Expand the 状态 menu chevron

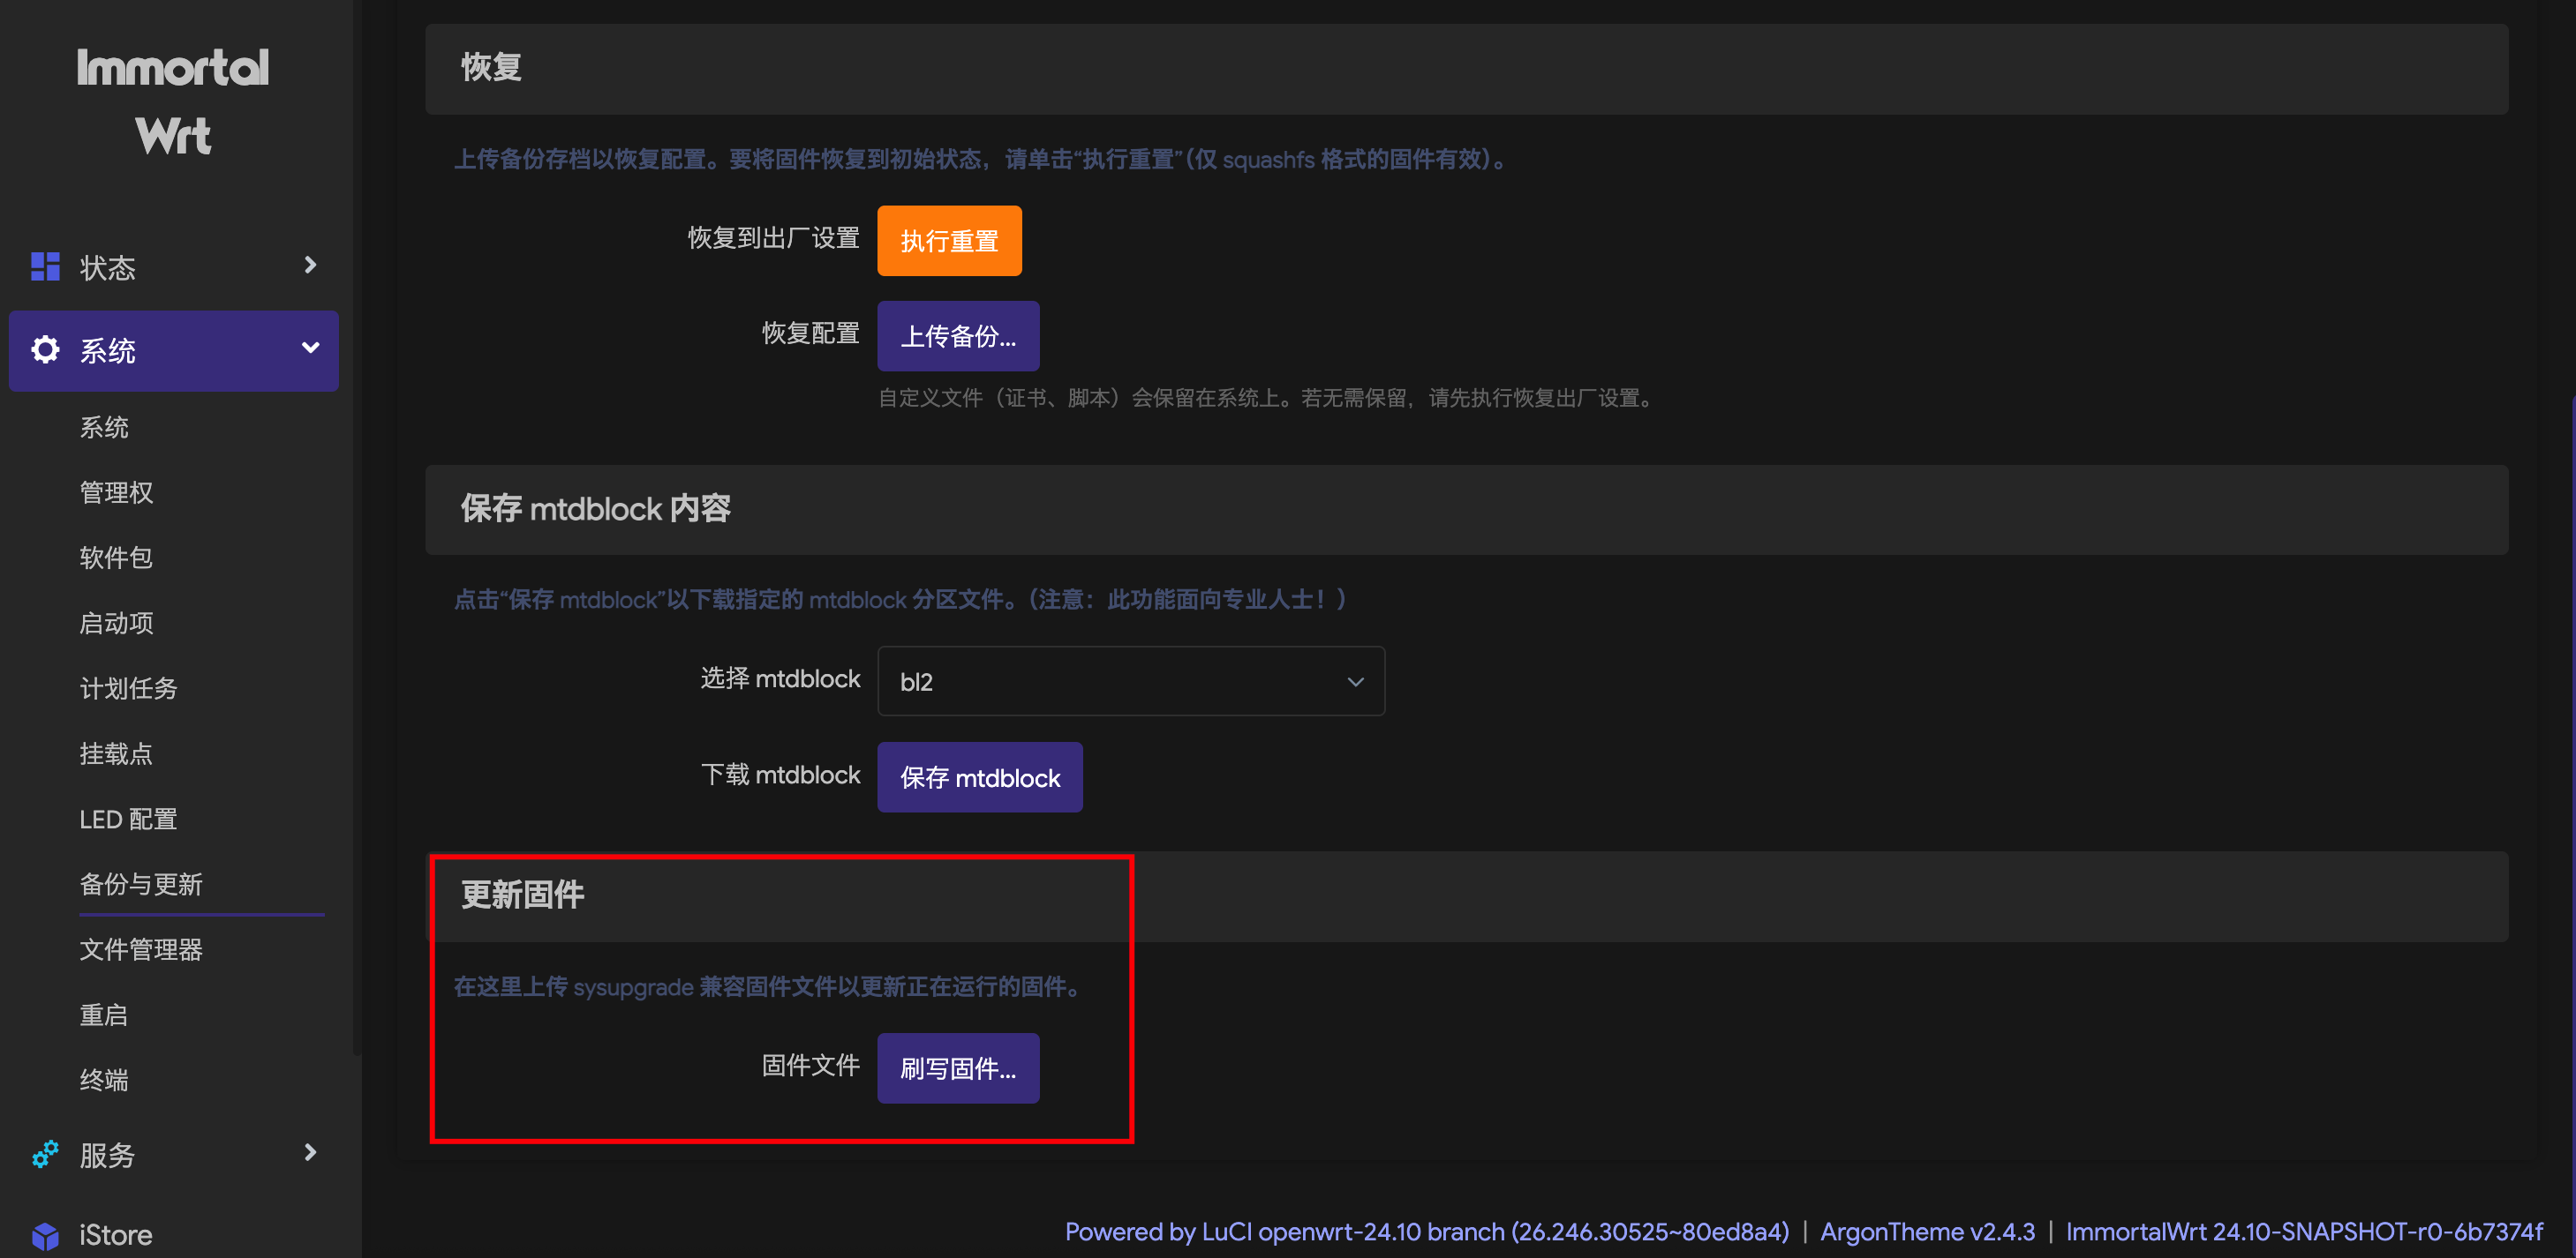[310, 265]
